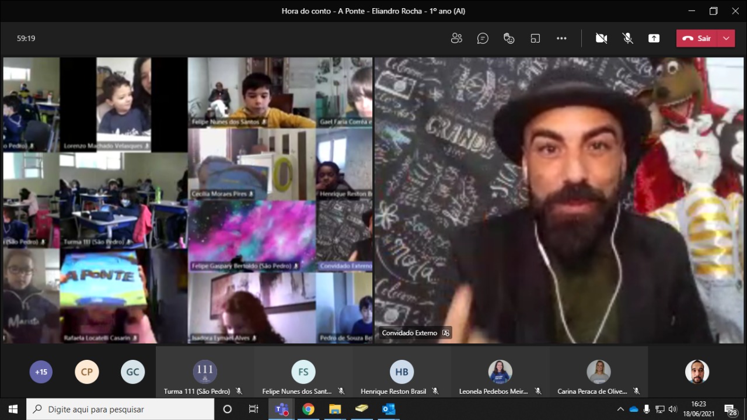Open Outlook from taskbar
This screenshot has height=420, width=747.
tap(389, 409)
